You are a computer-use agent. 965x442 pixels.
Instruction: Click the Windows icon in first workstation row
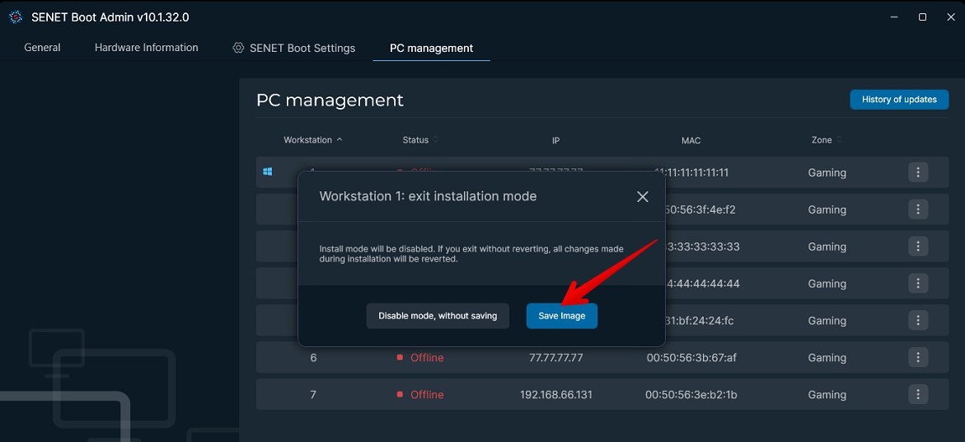point(268,172)
